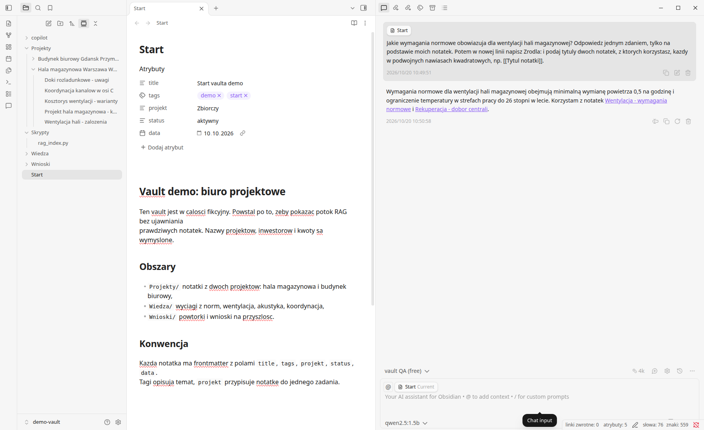Open the bookmarks icon
The width and height of the screenshot is (704, 430).
pos(50,8)
